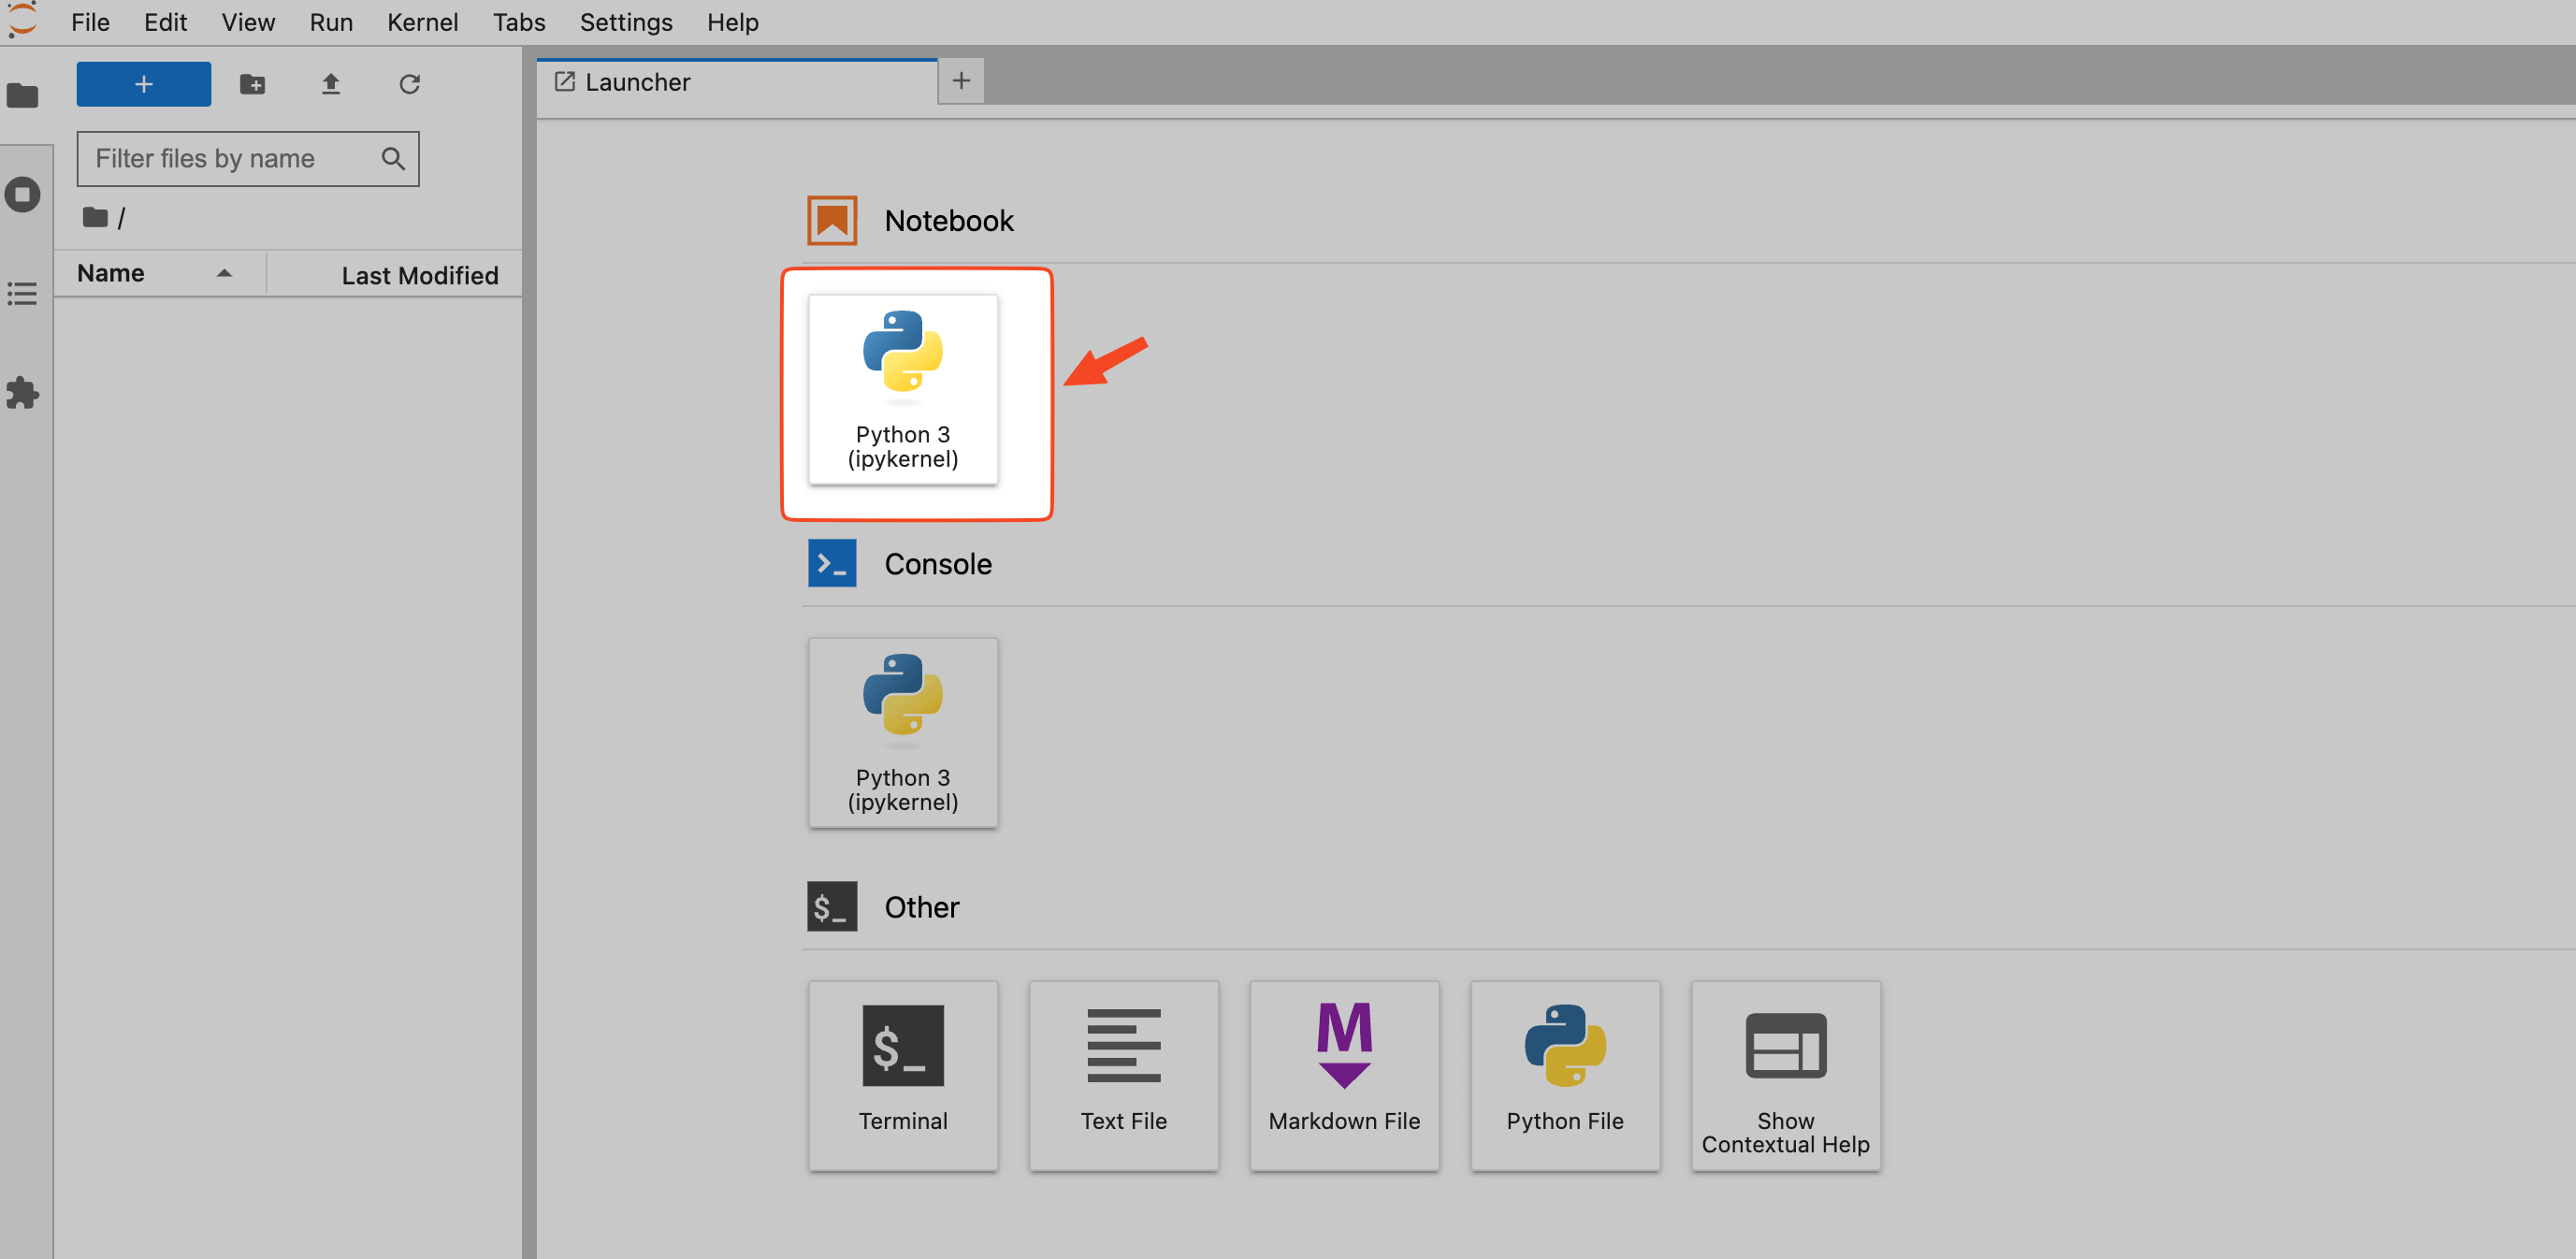2576x1259 pixels.
Task: Select the Launcher tab
Action: pos(637,82)
